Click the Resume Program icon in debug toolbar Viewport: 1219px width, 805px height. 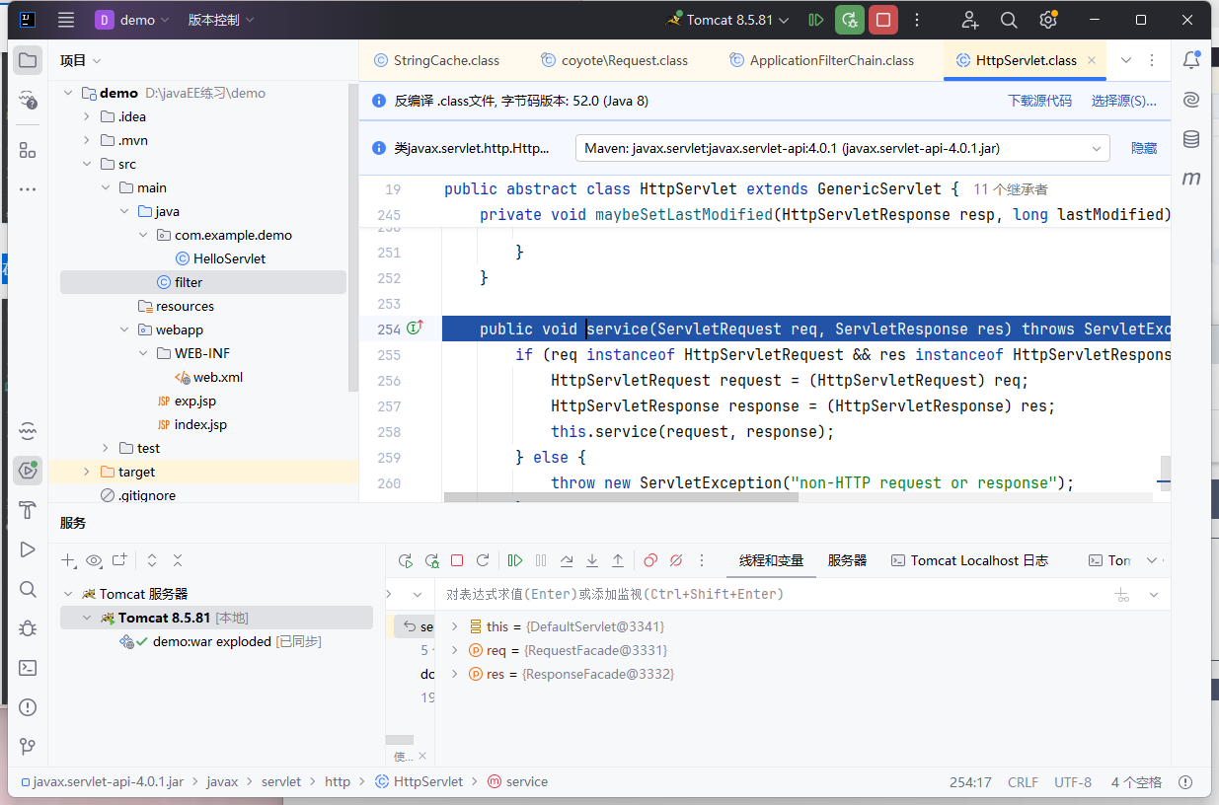[515, 560]
